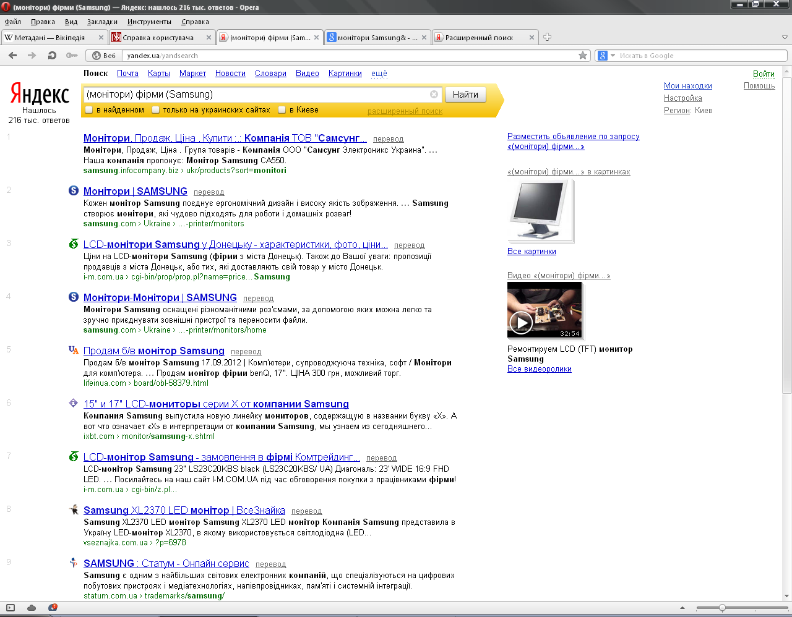Screen dimensions: 792x617
Task: Open a new tab with plus icon
Action: [x=547, y=37]
